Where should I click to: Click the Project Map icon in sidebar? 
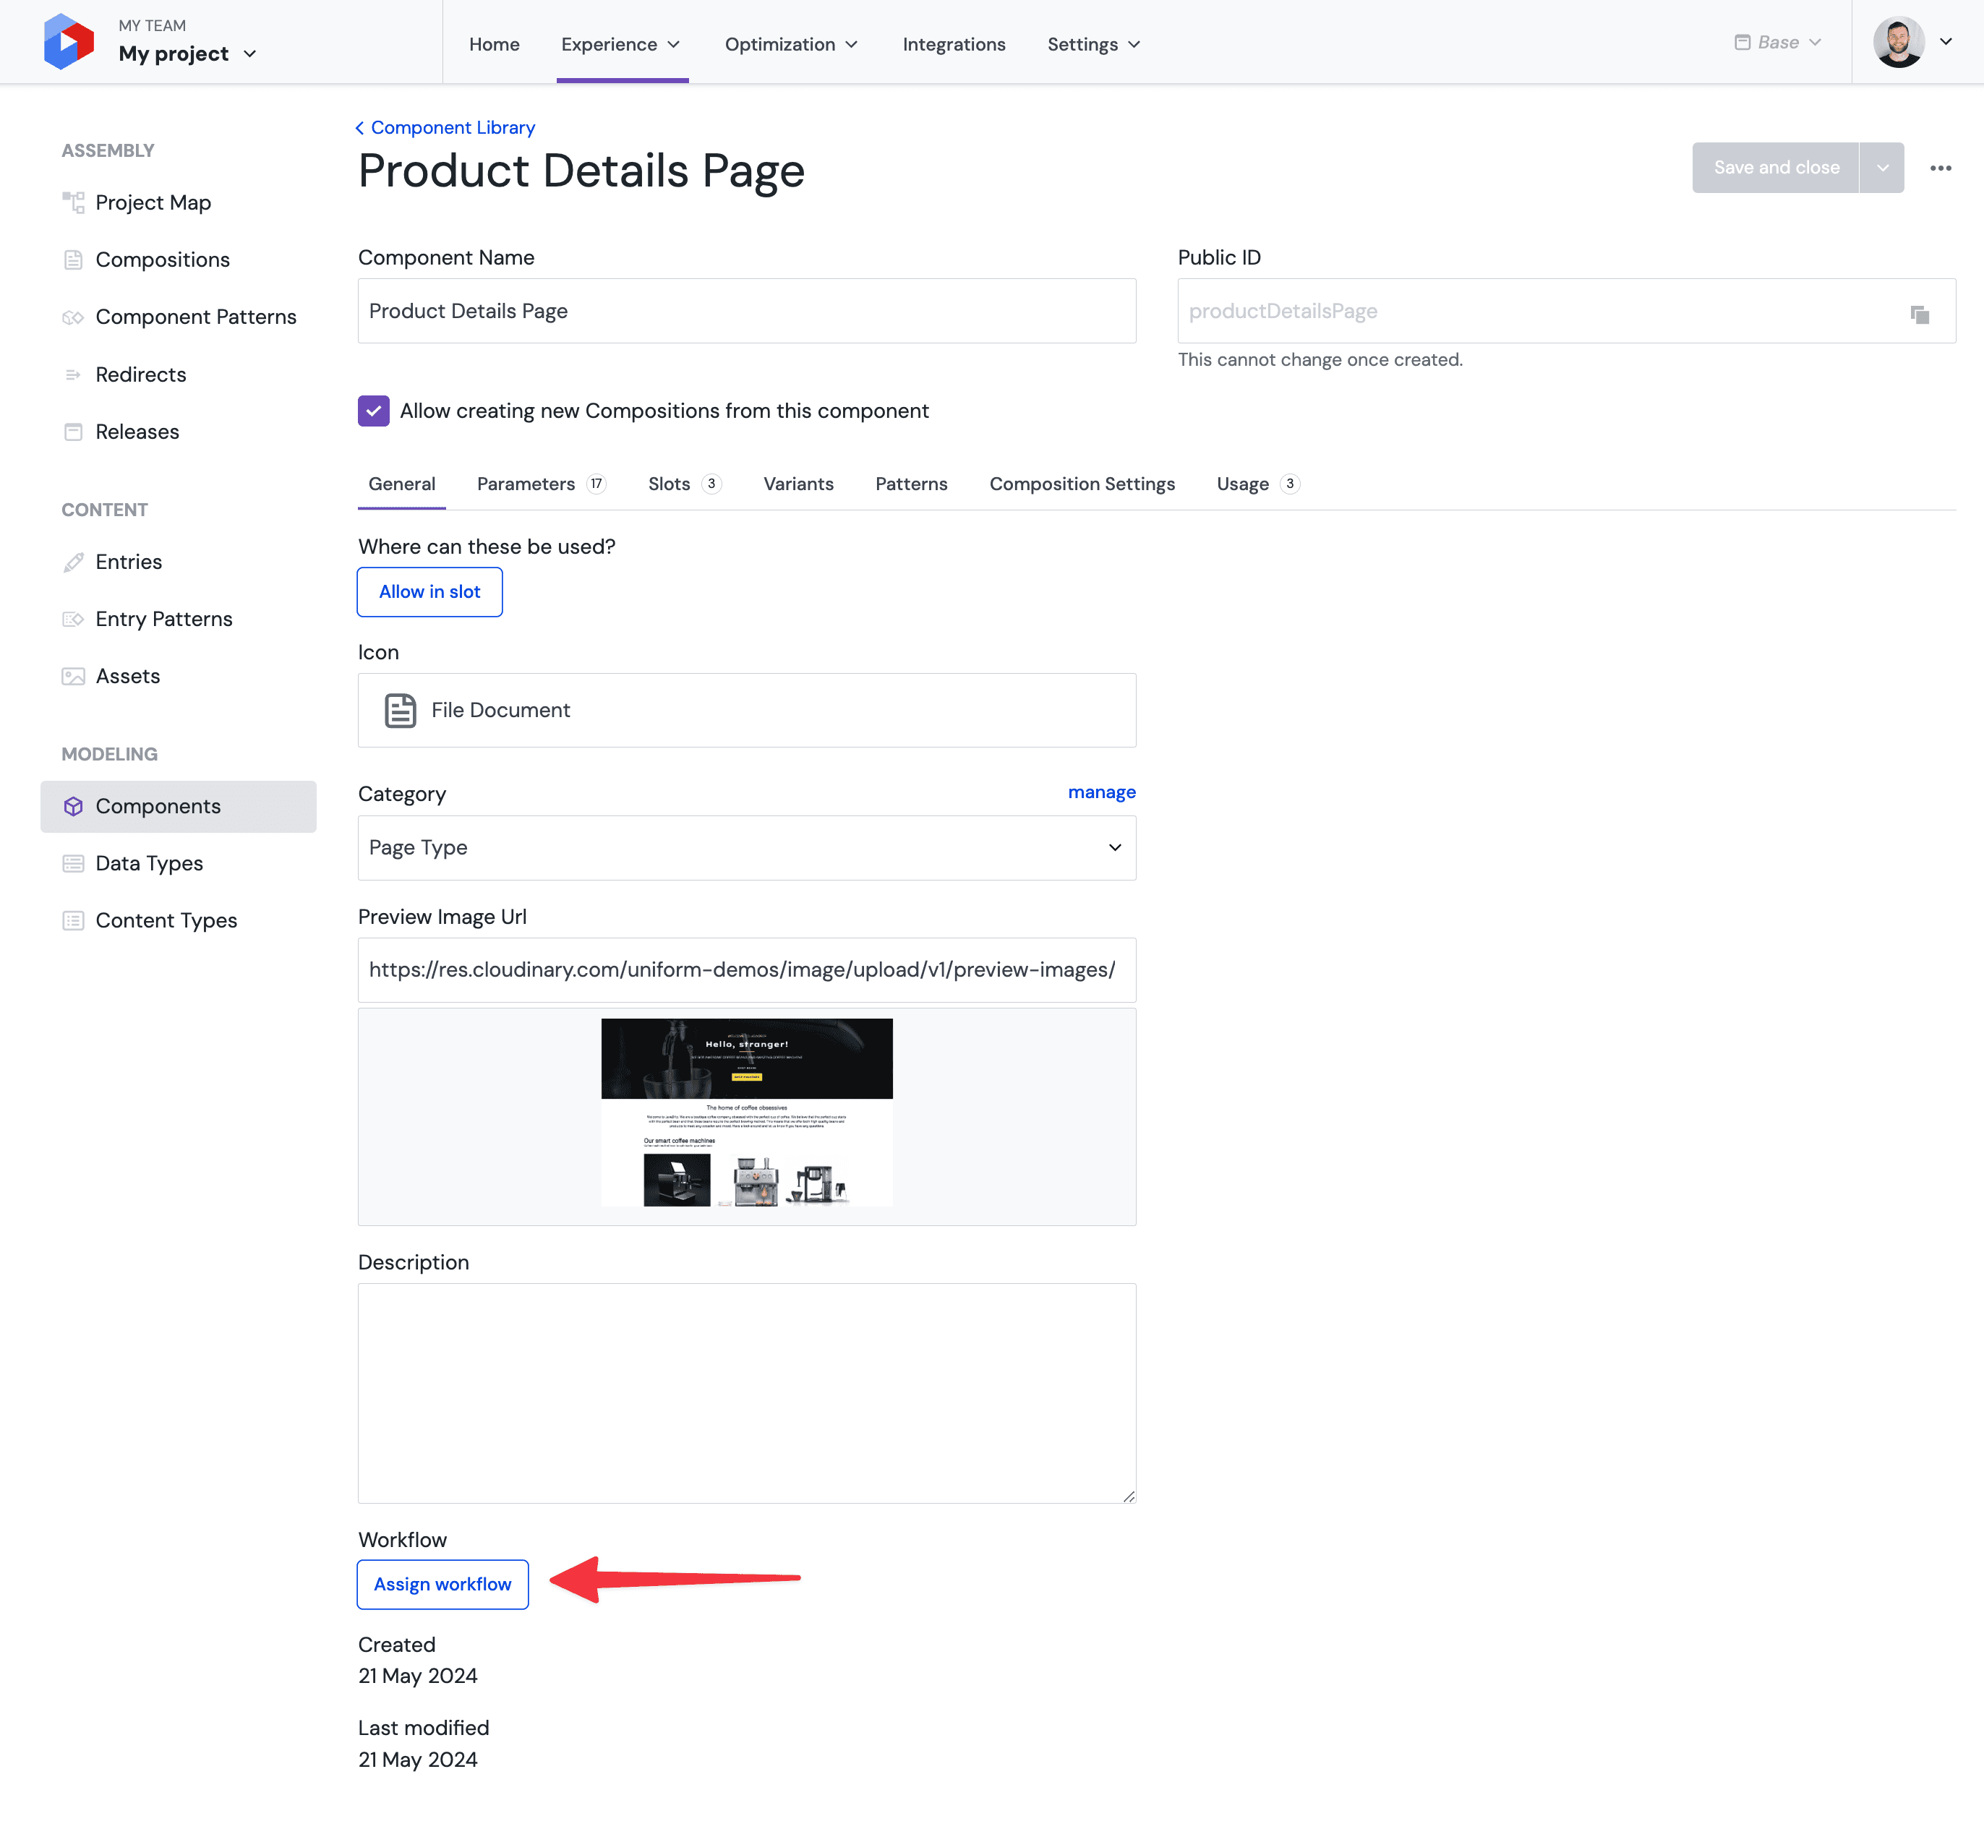72,202
